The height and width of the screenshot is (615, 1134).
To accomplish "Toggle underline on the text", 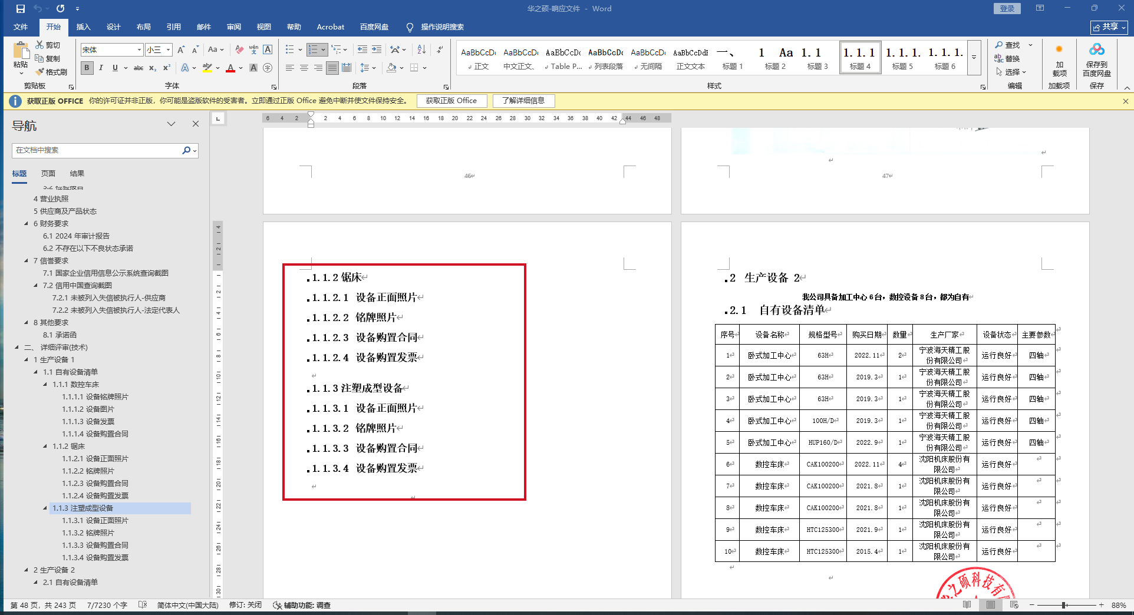I will click(x=115, y=68).
